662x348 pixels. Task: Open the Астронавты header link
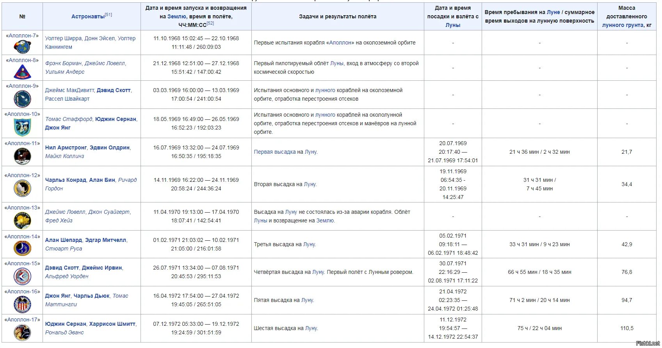point(88,16)
